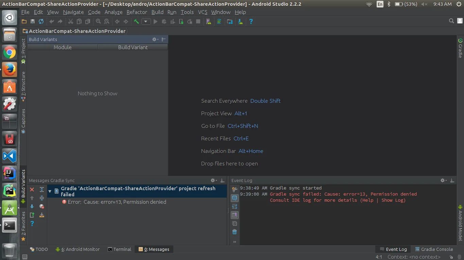Click the Undo arrow in toolbar

click(x=52, y=21)
